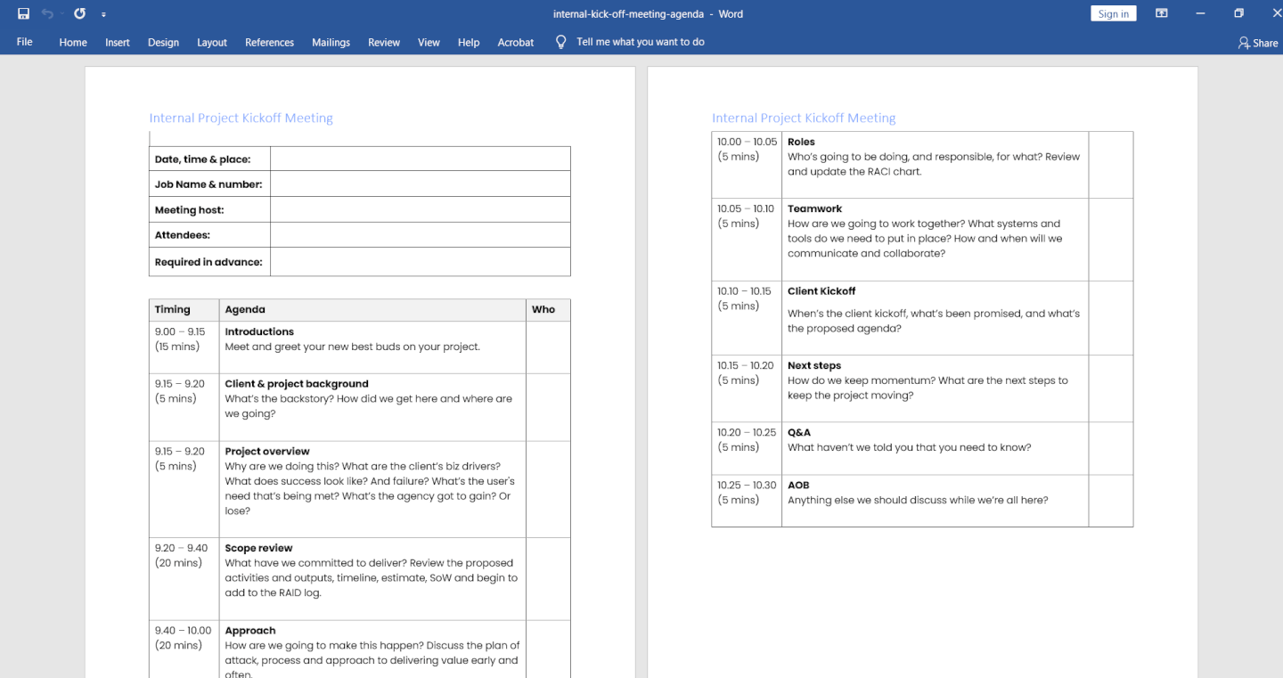This screenshot has width=1283, height=678.
Task: Open the References tab
Action: click(x=269, y=42)
